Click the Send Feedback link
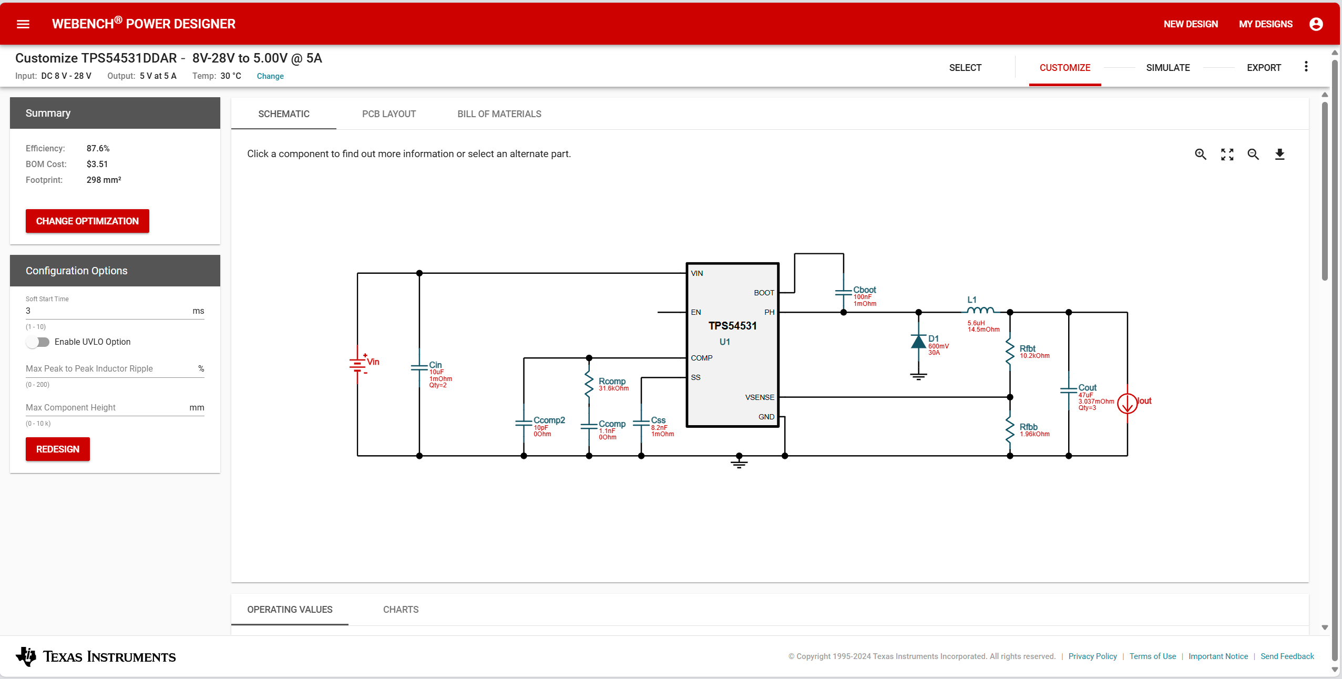The height and width of the screenshot is (679, 1342). 1287,656
